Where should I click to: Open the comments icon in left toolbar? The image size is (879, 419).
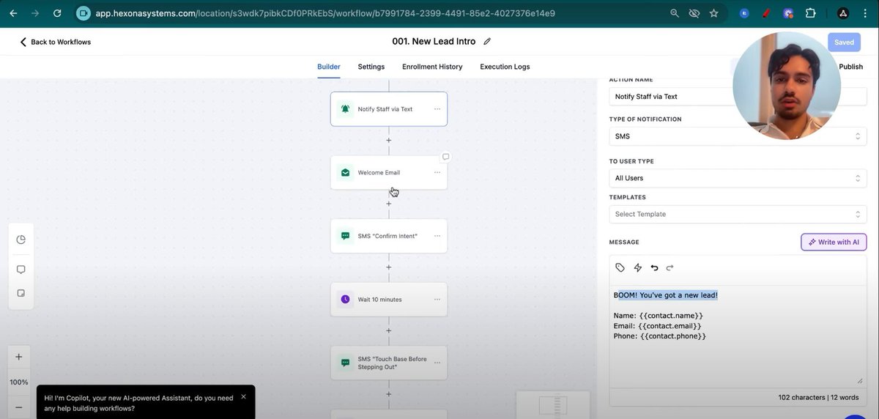coord(21,270)
